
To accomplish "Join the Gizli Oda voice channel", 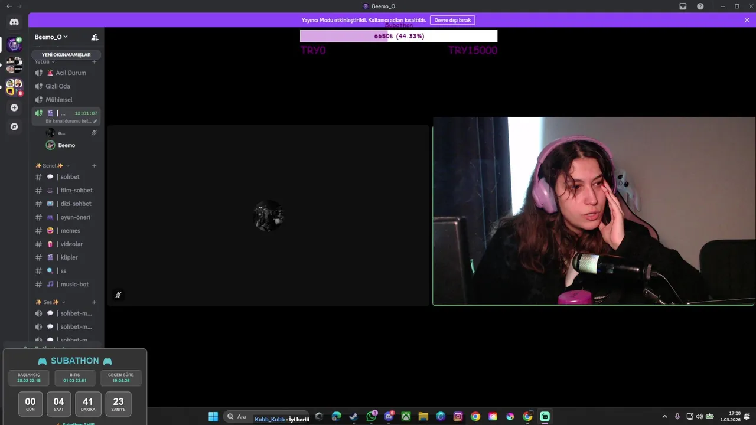I will (x=66, y=86).
